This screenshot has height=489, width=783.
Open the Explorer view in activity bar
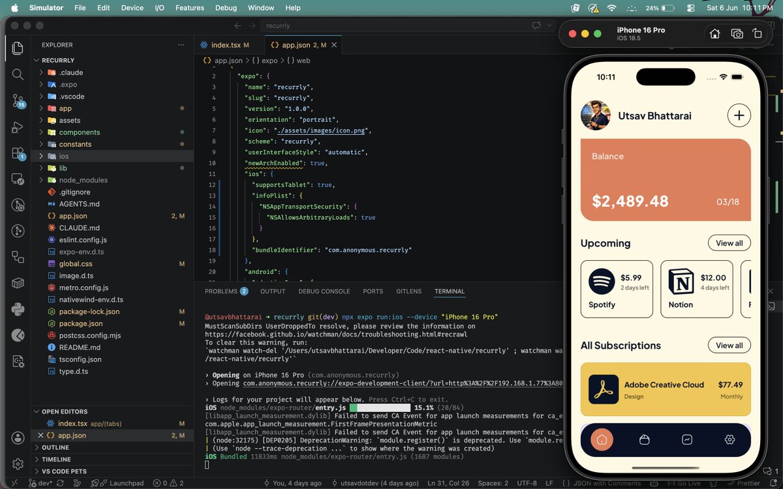click(18, 48)
